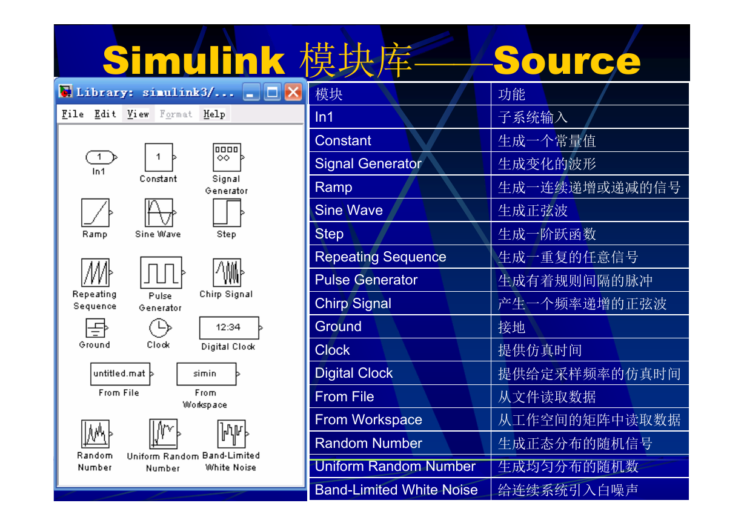Click the '生成正弦波' description cell
The height and width of the screenshot is (526, 744).
tap(590, 210)
